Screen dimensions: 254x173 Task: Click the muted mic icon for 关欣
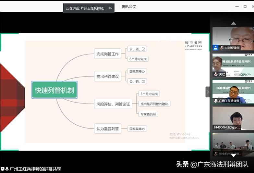click(x=216, y=74)
